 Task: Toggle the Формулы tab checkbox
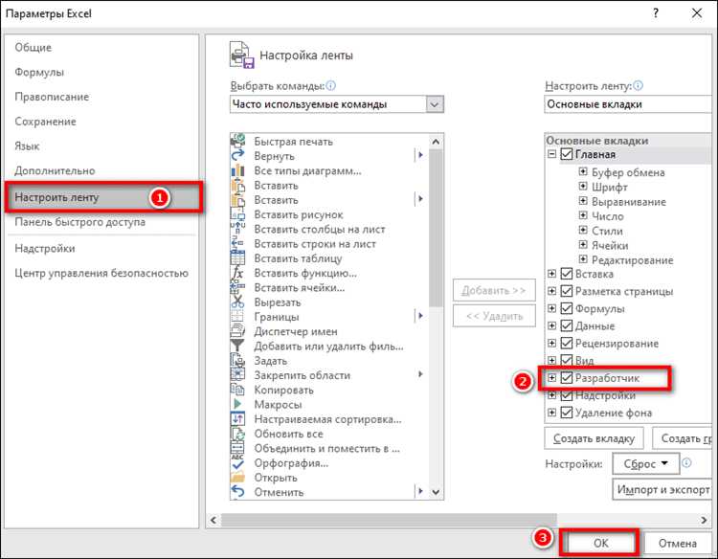coord(567,308)
